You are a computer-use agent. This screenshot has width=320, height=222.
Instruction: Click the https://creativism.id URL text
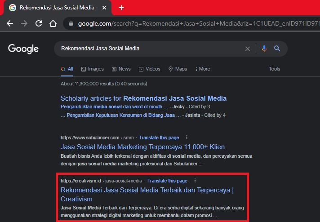[81, 181]
